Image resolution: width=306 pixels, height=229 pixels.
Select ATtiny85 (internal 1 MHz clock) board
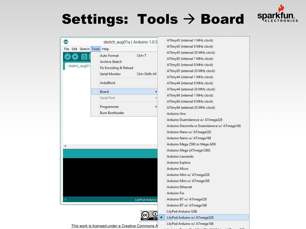point(204,59)
